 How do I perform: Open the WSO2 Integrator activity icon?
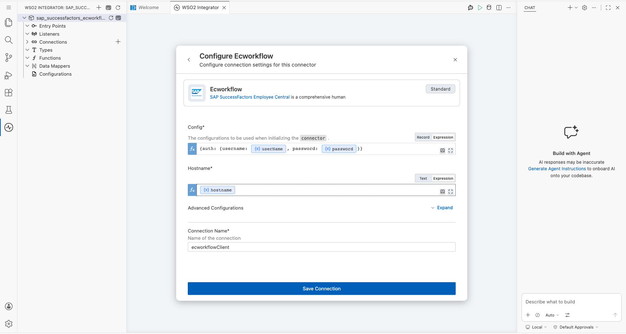(9, 127)
